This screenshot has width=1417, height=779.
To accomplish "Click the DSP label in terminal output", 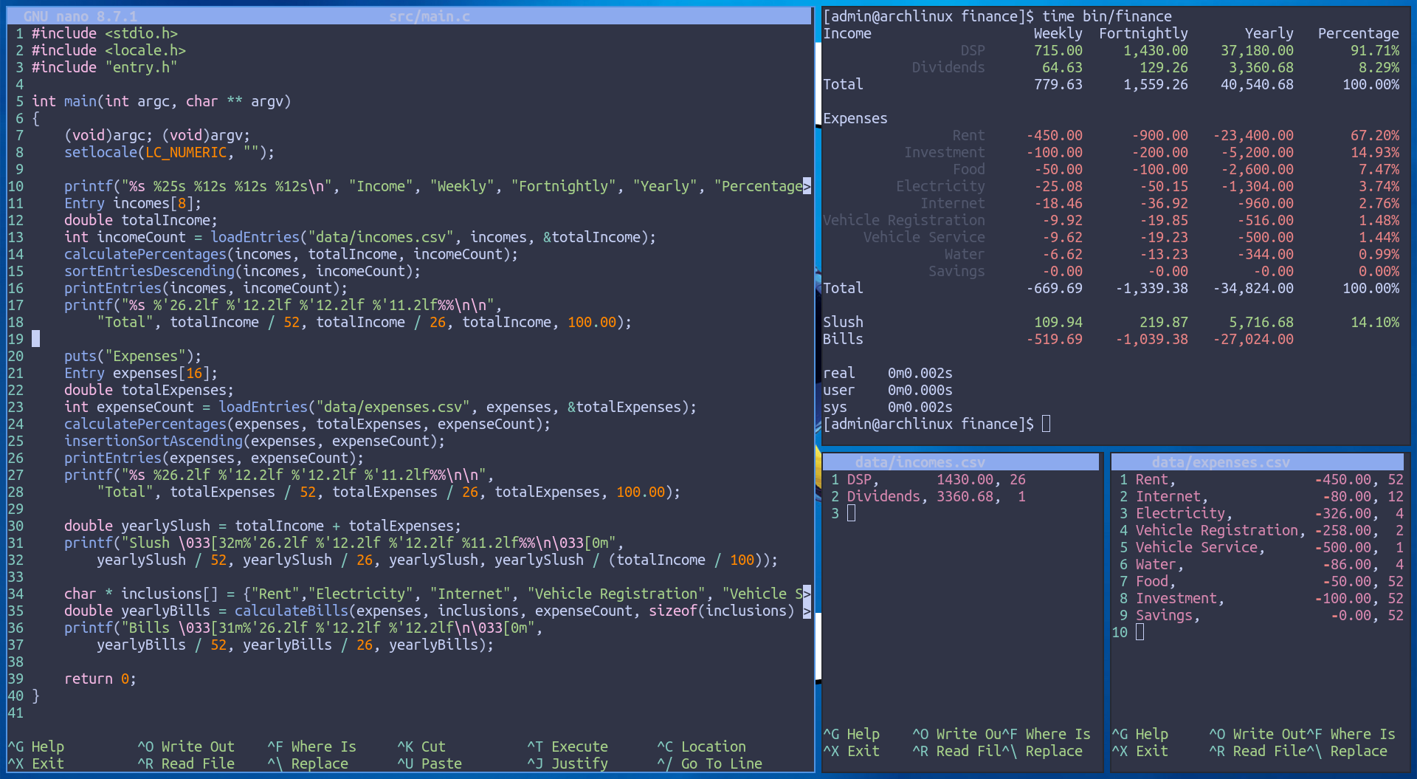I will point(973,50).
